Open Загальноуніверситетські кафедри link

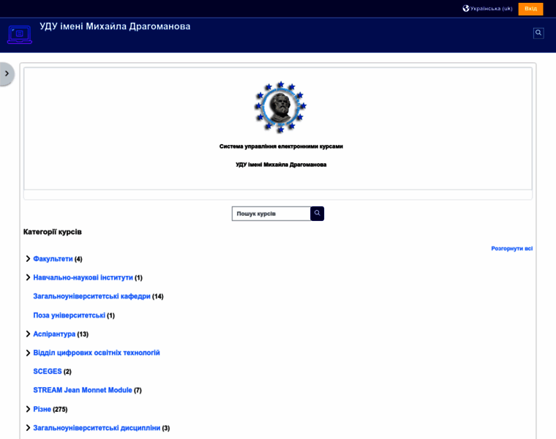[92, 296]
